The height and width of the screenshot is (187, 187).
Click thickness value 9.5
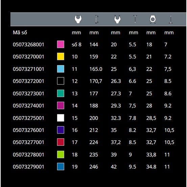(x=132, y=167)
